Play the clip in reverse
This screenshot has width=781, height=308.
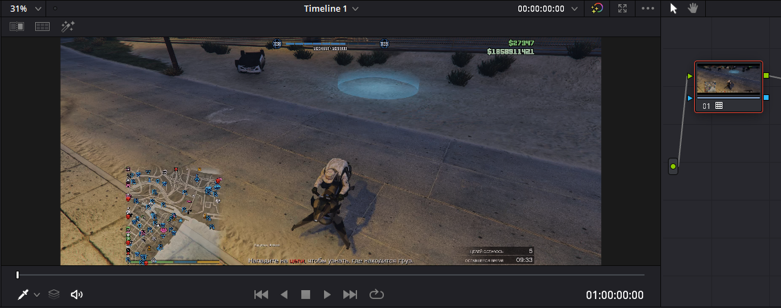(284, 295)
